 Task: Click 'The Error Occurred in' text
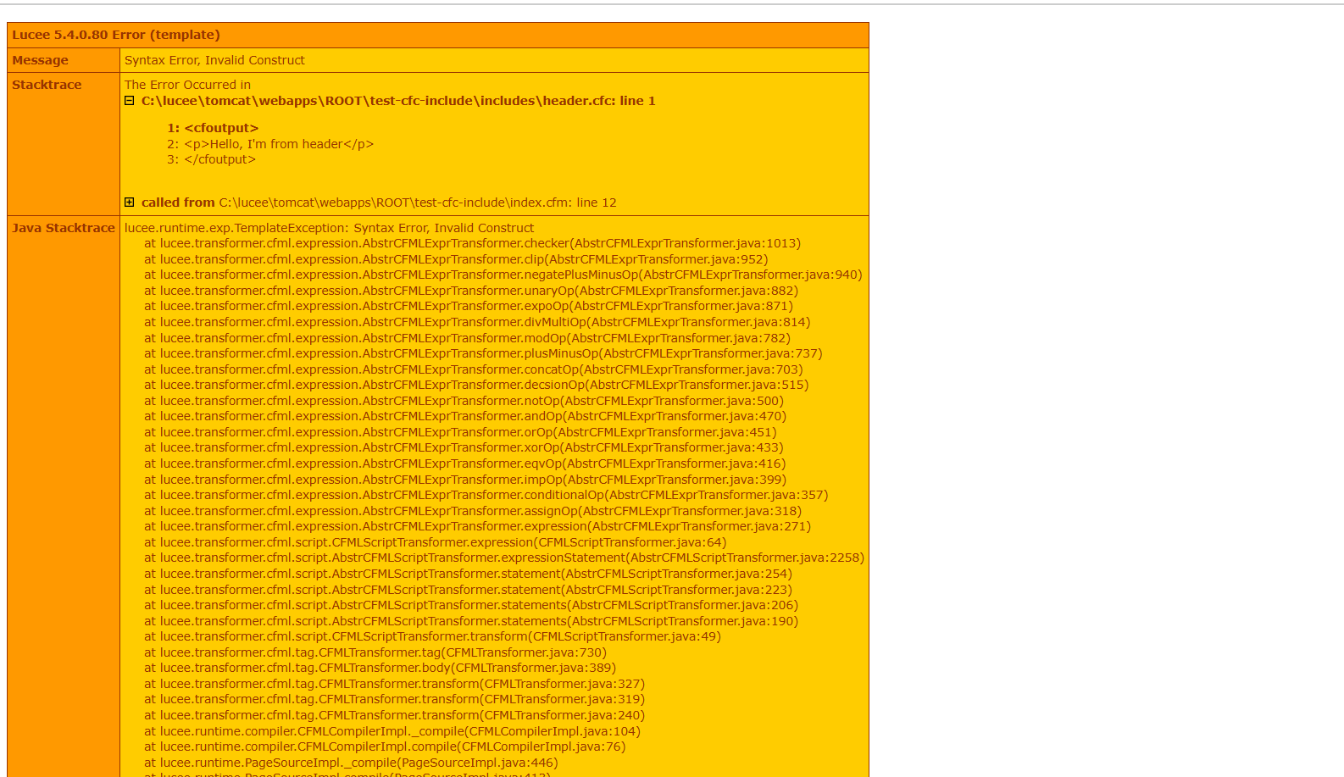point(187,85)
